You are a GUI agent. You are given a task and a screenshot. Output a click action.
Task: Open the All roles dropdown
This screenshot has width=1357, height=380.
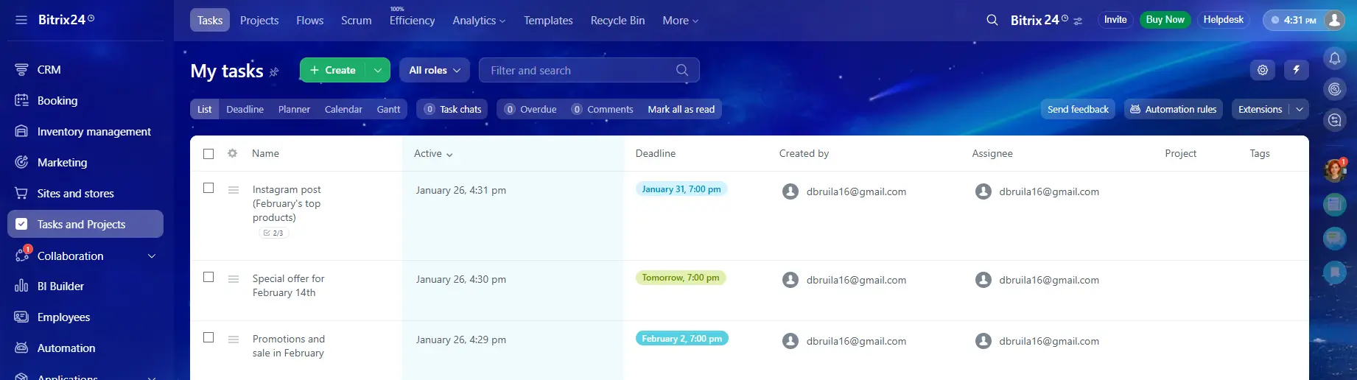[435, 70]
